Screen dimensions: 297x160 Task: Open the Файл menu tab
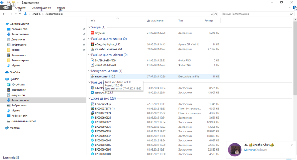pyautogui.click(x=6, y=8)
